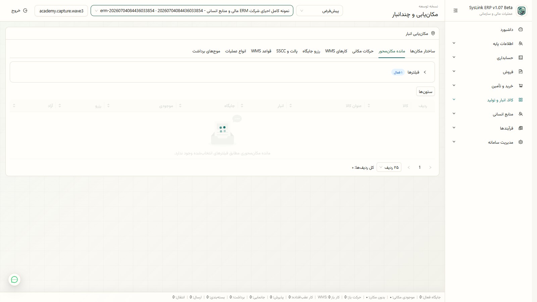Click the فرآیندها processes icon
537x302 pixels.
pos(521,128)
